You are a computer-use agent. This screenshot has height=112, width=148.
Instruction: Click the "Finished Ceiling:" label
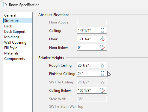coord(62,74)
